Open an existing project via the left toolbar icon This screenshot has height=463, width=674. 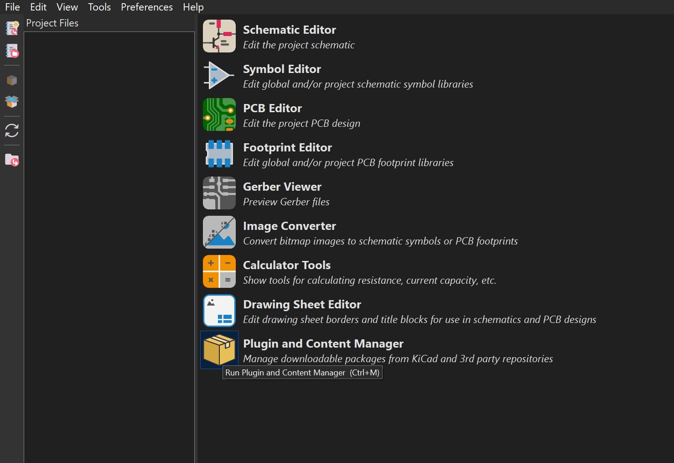[12, 51]
